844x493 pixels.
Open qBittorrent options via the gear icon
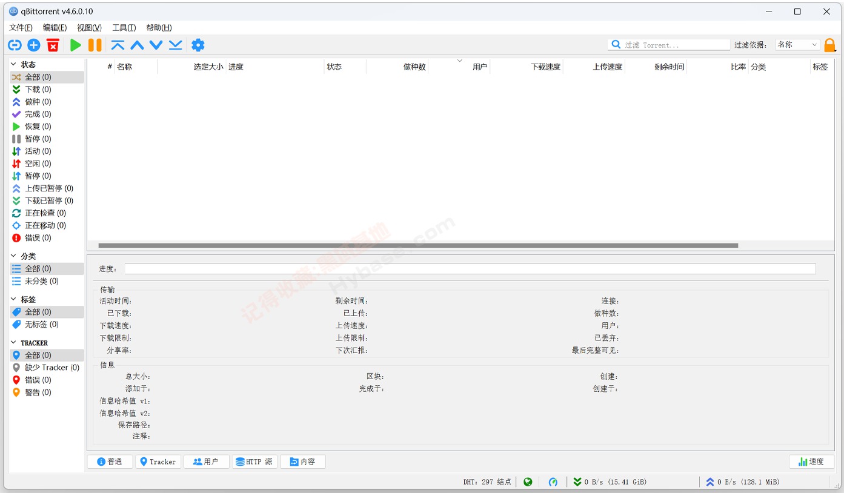[197, 45]
